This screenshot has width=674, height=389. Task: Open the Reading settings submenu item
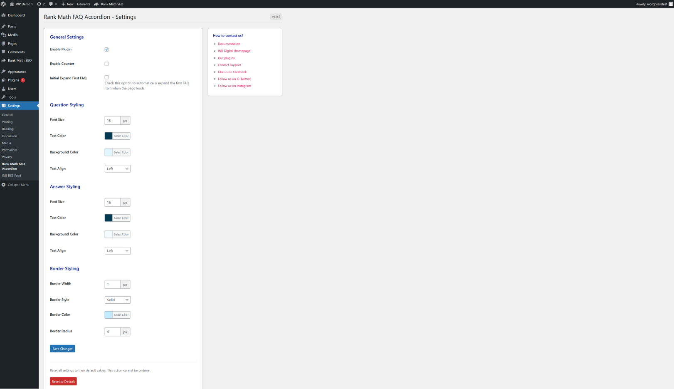point(7,129)
